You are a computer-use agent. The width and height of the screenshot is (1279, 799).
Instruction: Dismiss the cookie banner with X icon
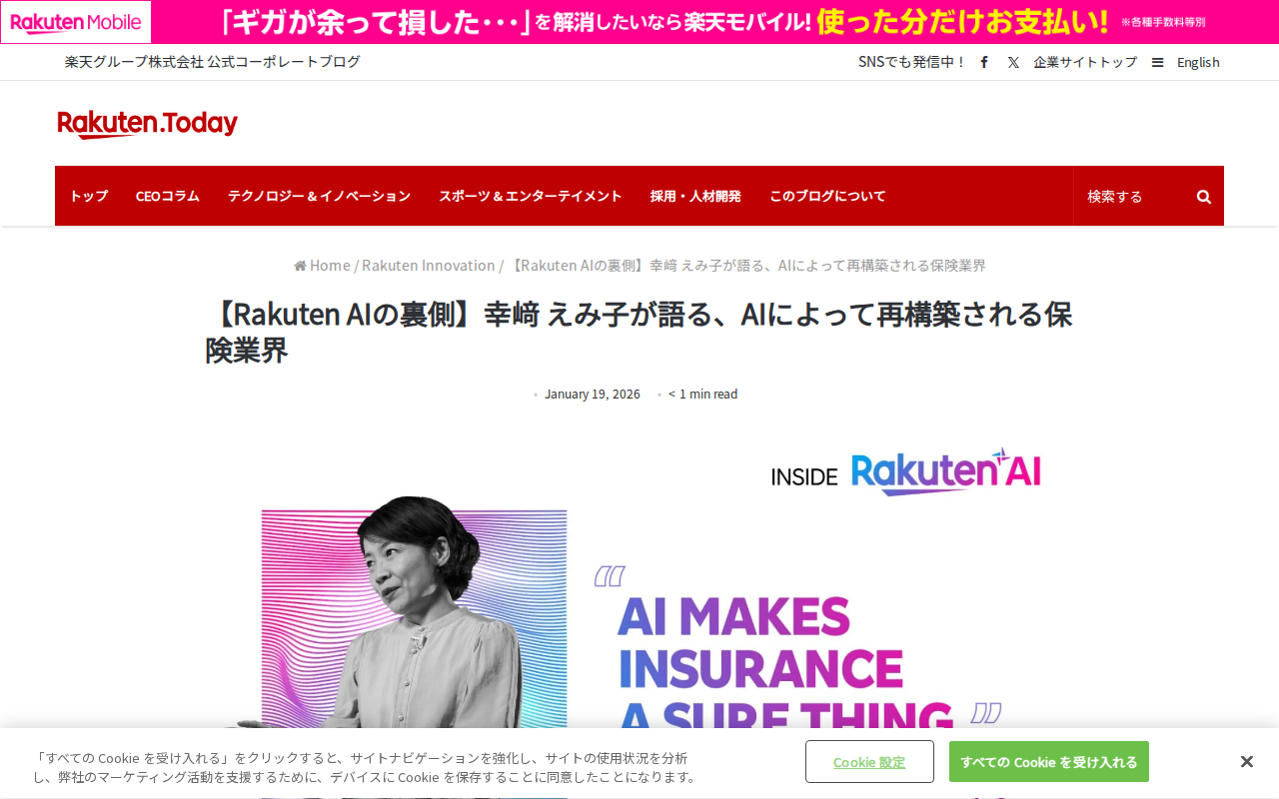[x=1246, y=762]
